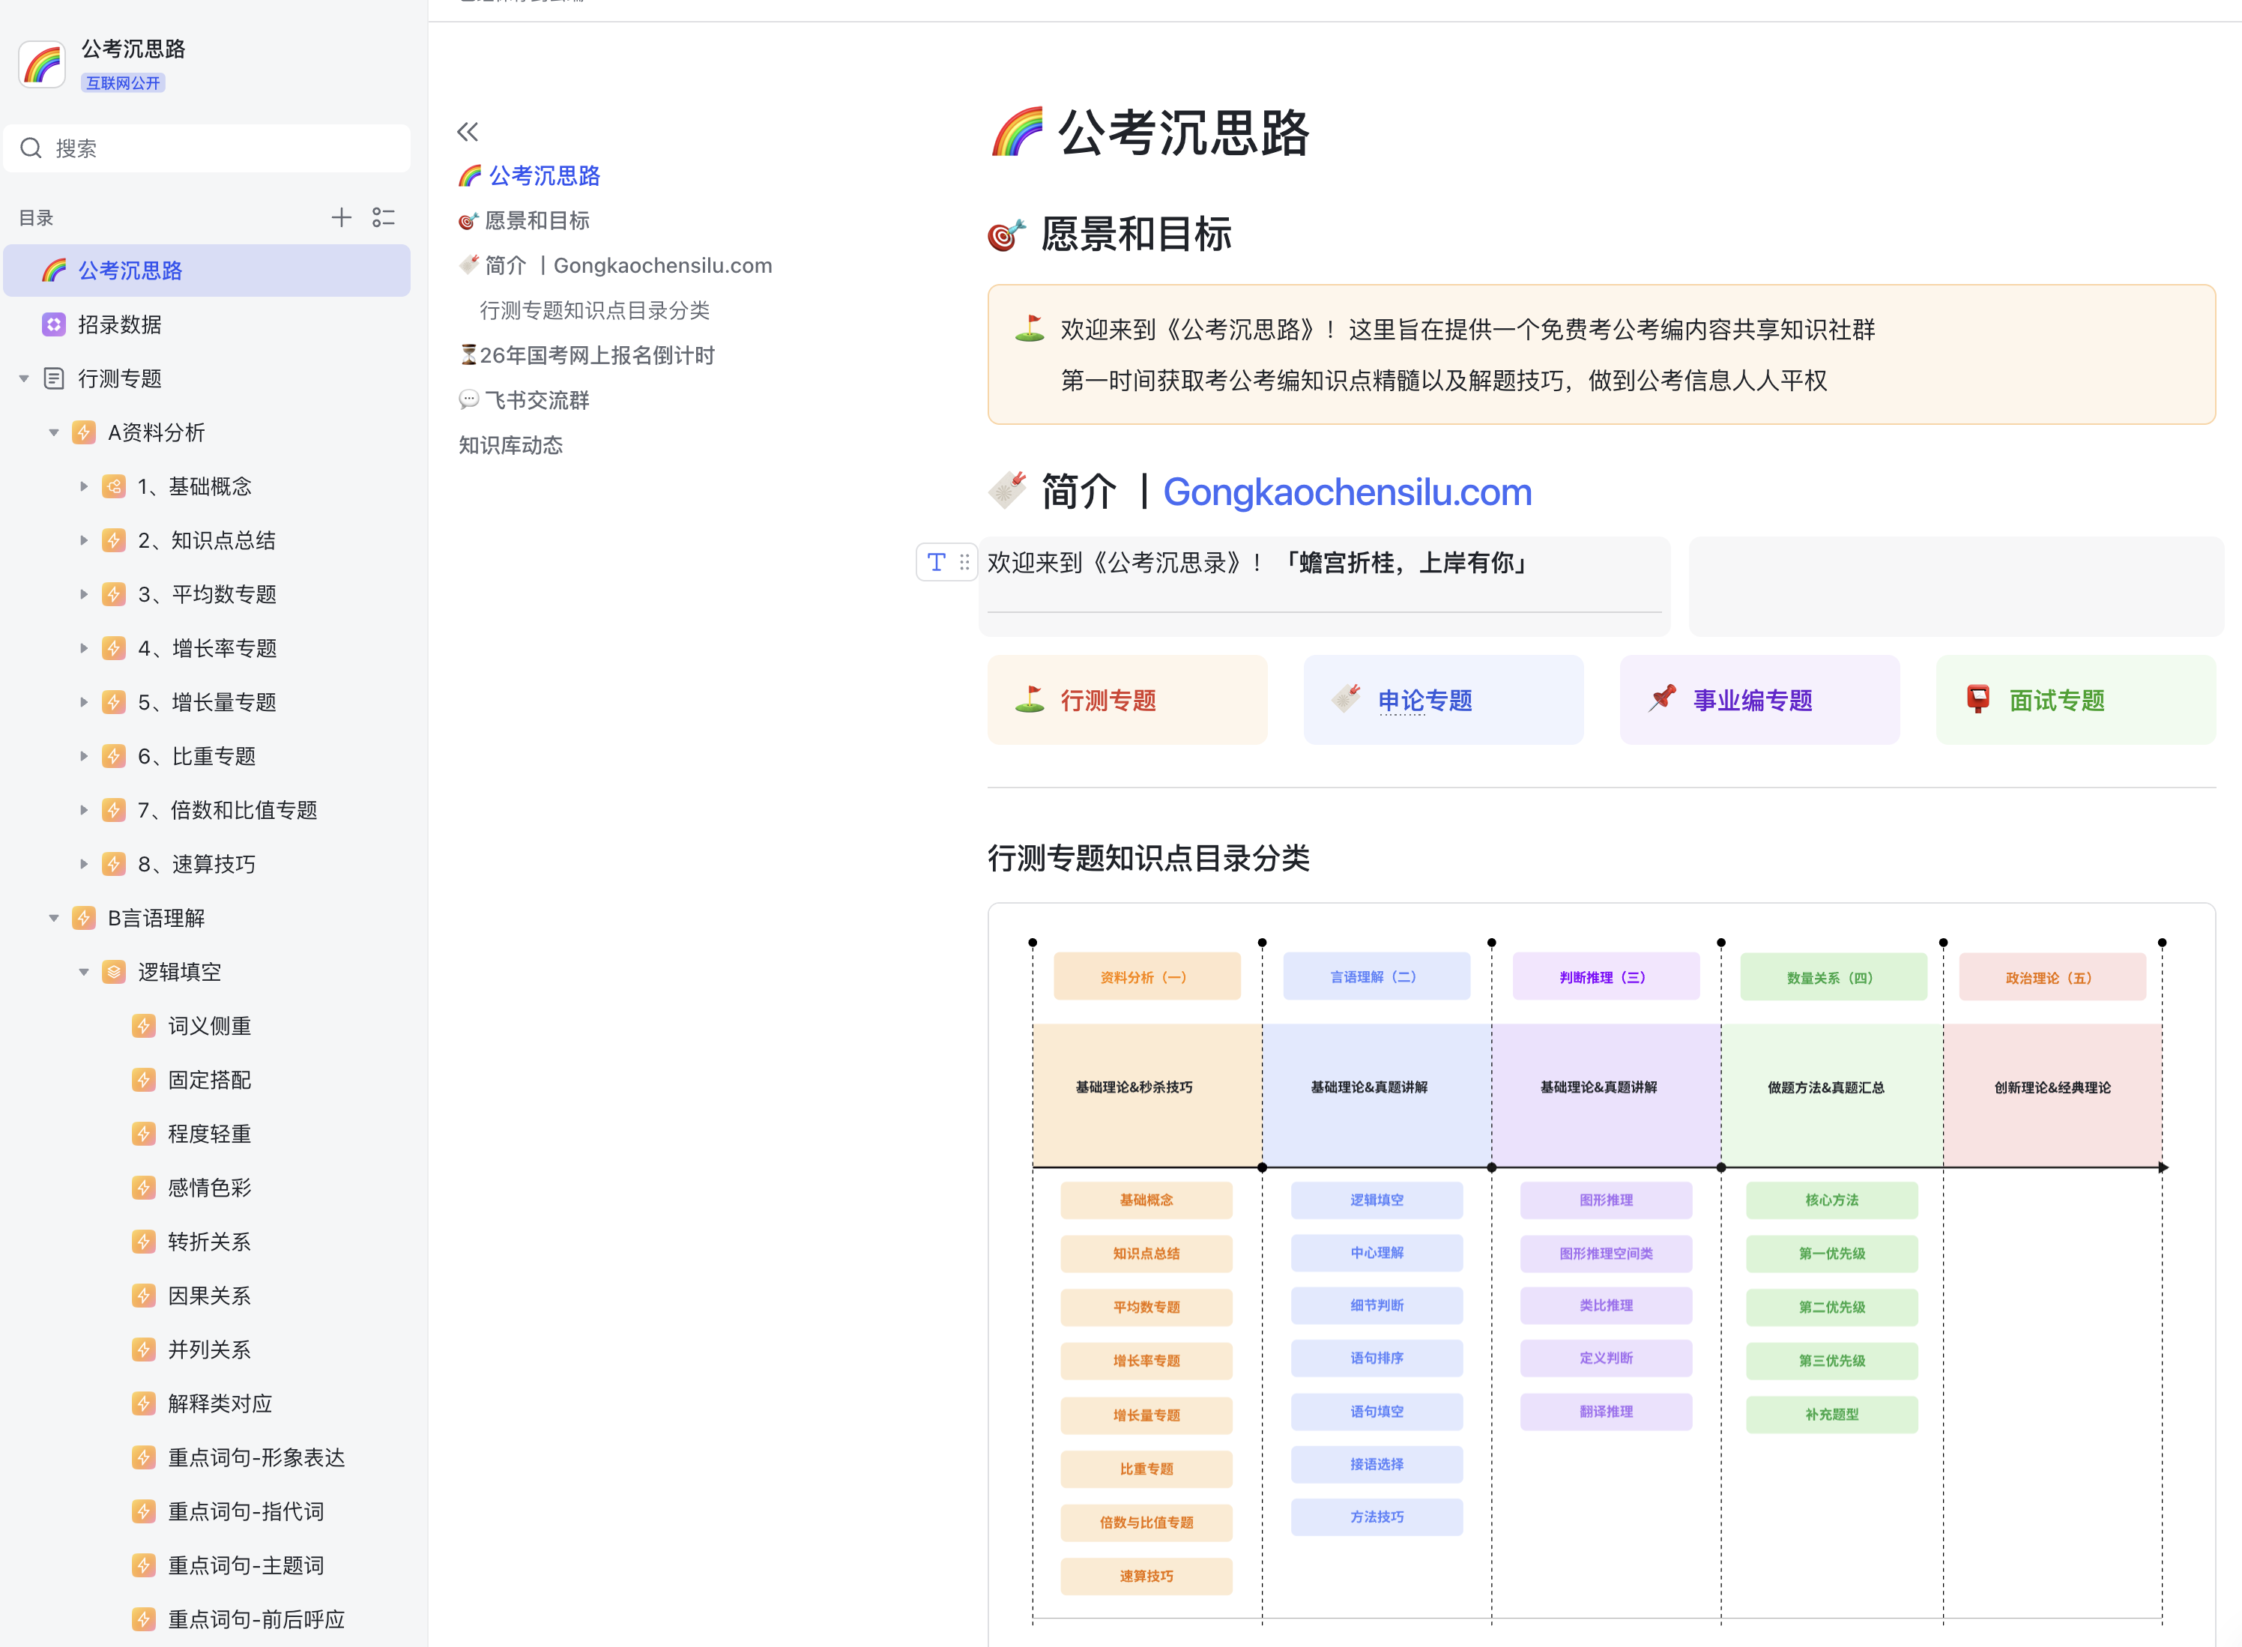2242x1647 pixels.
Task: Collapse the 逻辑填空 subtree
Action: pyautogui.click(x=84, y=971)
